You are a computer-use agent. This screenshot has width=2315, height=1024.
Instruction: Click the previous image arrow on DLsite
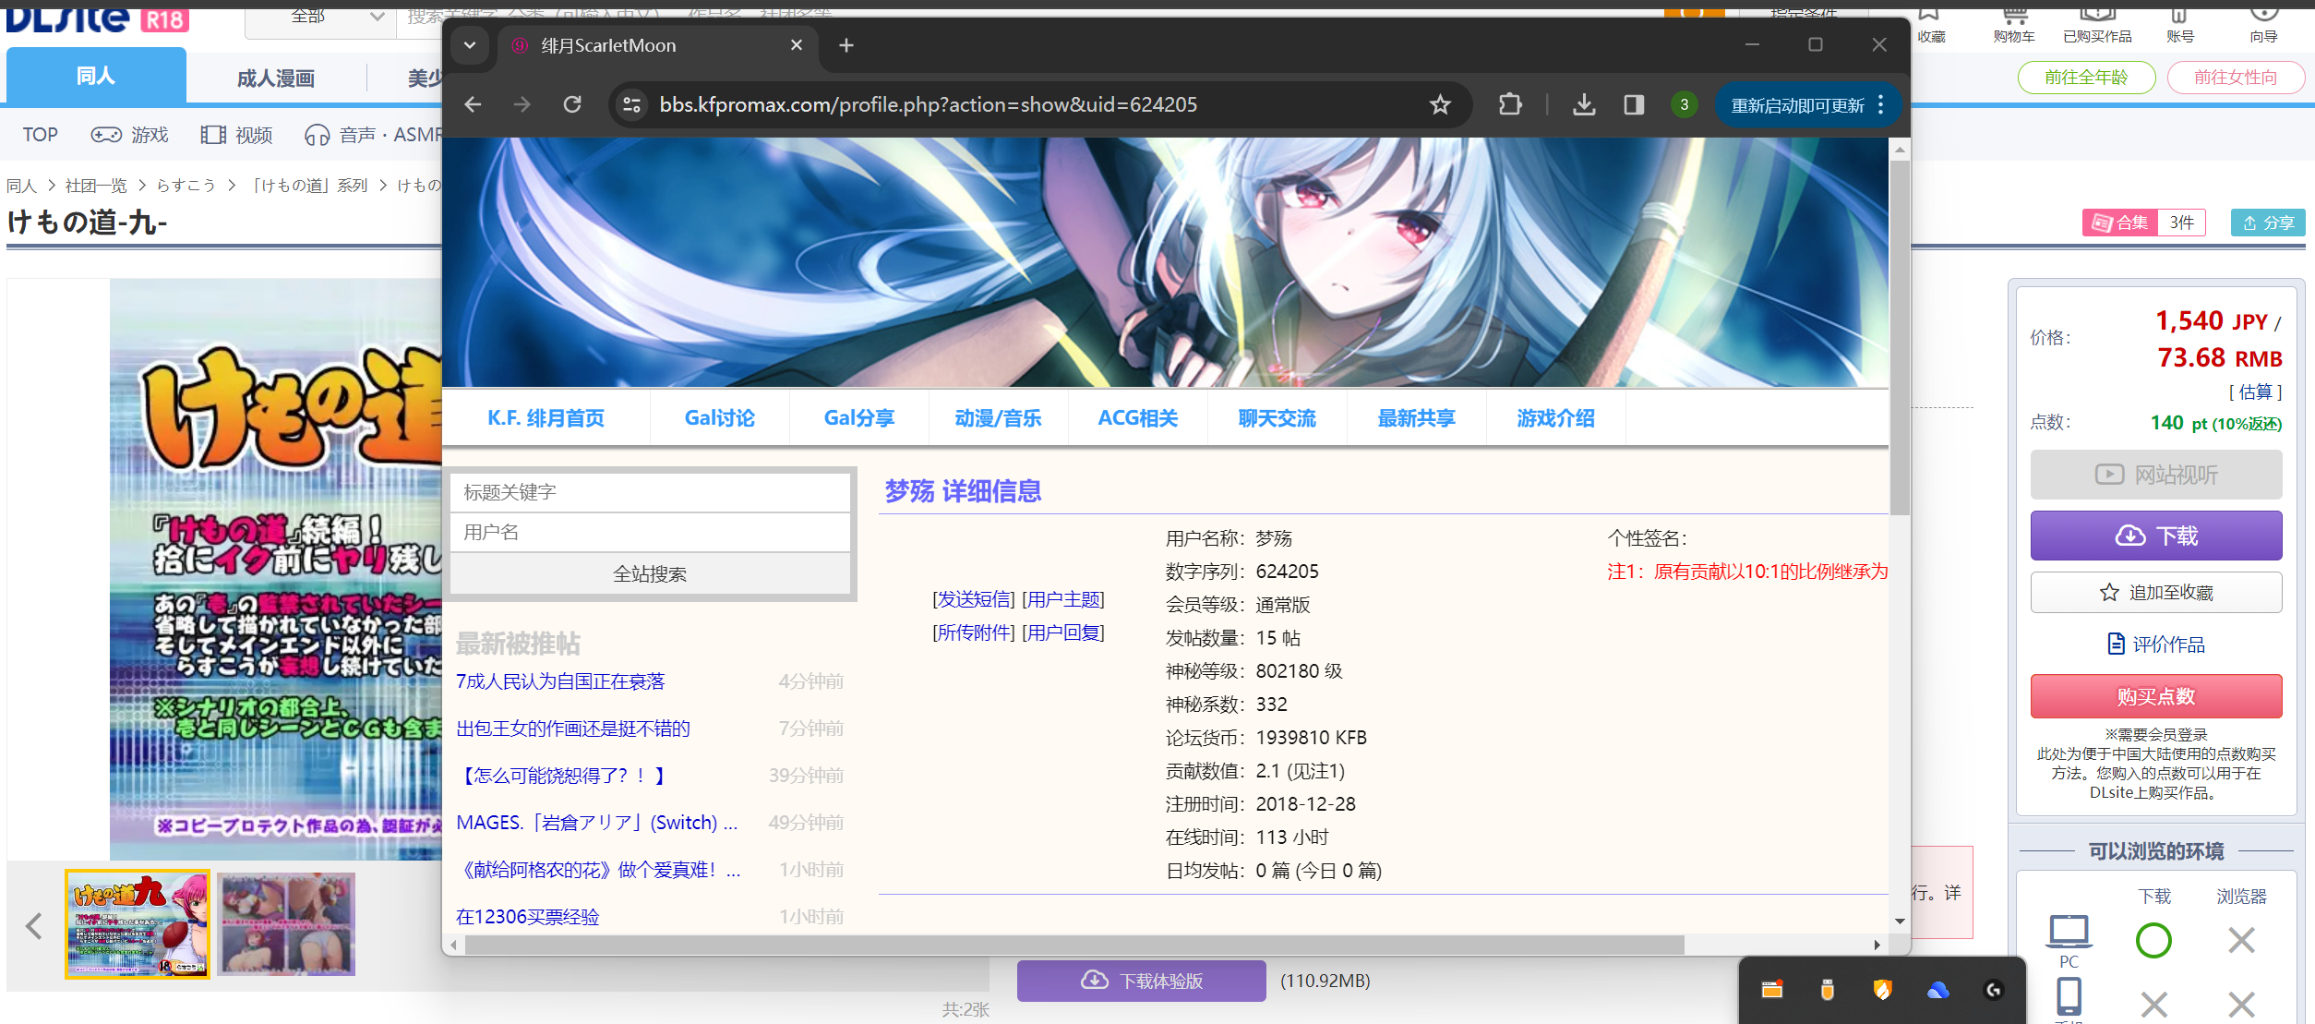point(34,925)
